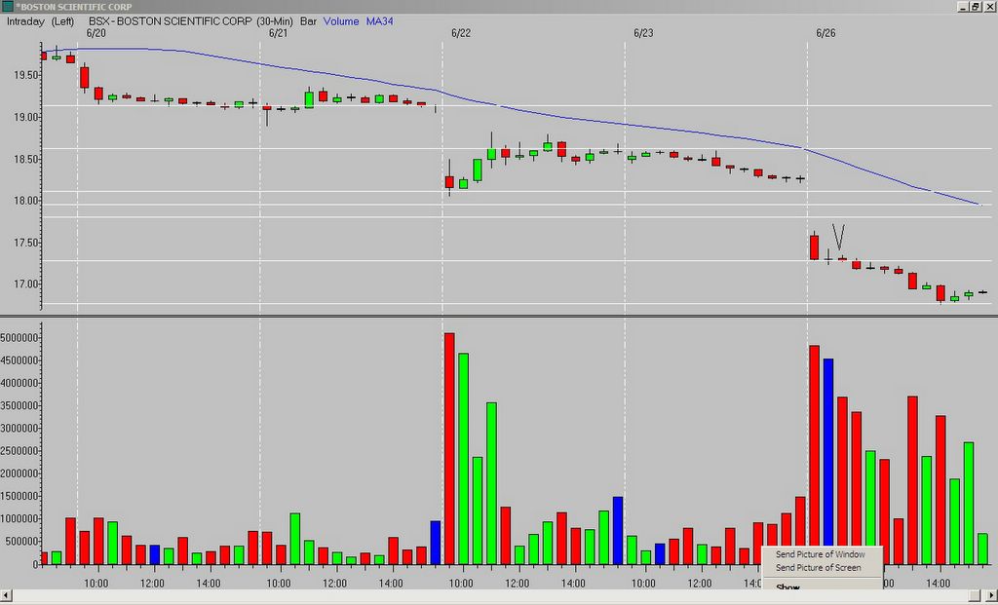This screenshot has width=998, height=605.
Task: Click the 6/21 date label
Action: (x=278, y=33)
